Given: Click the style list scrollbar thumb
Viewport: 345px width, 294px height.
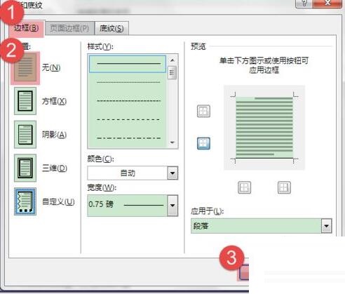Looking at the screenshot, I should point(172,72).
